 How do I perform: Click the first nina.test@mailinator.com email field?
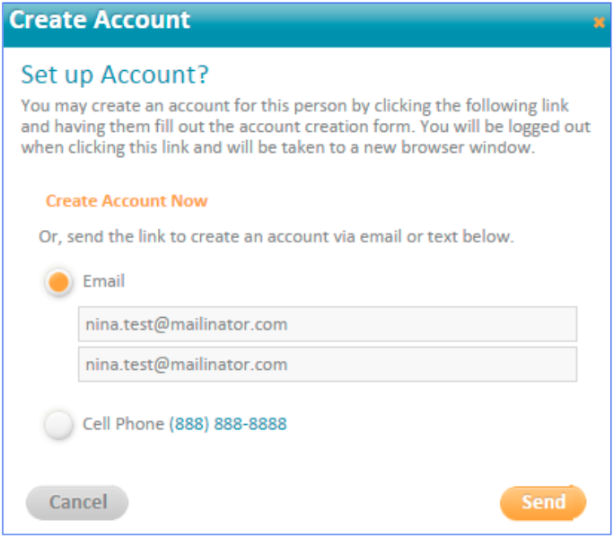click(x=328, y=324)
